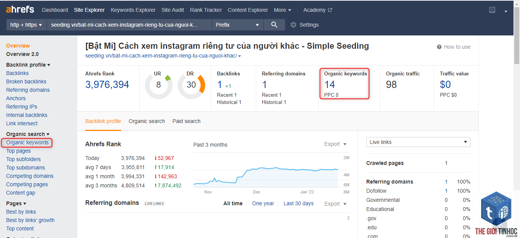
Task: Open Referring IPs in sidebar
Action: tap(22, 107)
